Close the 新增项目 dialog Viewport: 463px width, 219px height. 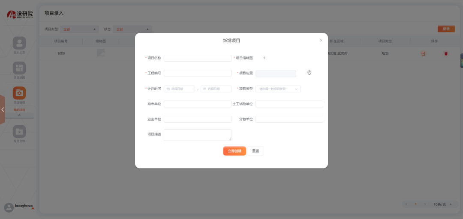[x=321, y=40]
